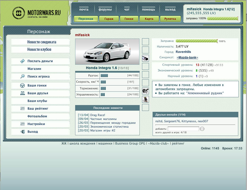
Task: Open the gadget device slot icon
Action: [145, 99]
